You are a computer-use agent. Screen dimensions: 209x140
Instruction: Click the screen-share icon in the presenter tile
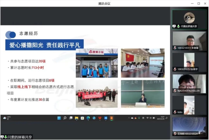pyautogui.click(x=174, y=26)
